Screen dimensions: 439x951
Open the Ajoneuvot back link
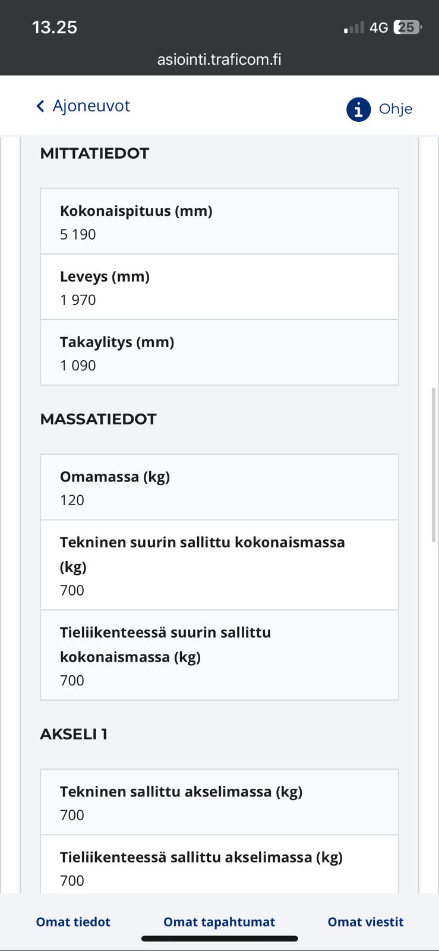(x=91, y=106)
